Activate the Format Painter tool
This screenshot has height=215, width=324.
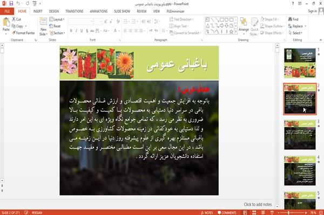click(23, 33)
